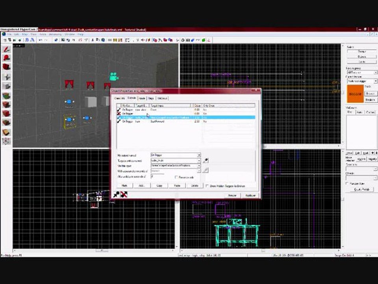Click the Delay column header
Screen dimensions: 378x284
click(x=197, y=106)
